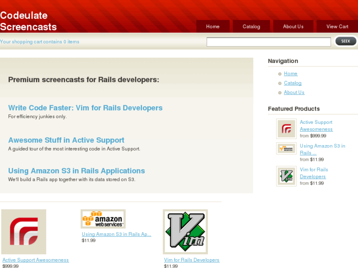This screenshot has height=268, width=358.
Task: Click large Amazon web services logo thumbnail
Action: point(103,219)
